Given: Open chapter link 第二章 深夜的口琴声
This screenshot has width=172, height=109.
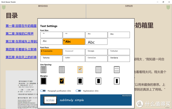Looking at the screenshot, I should pyautogui.click(x=19, y=34).
